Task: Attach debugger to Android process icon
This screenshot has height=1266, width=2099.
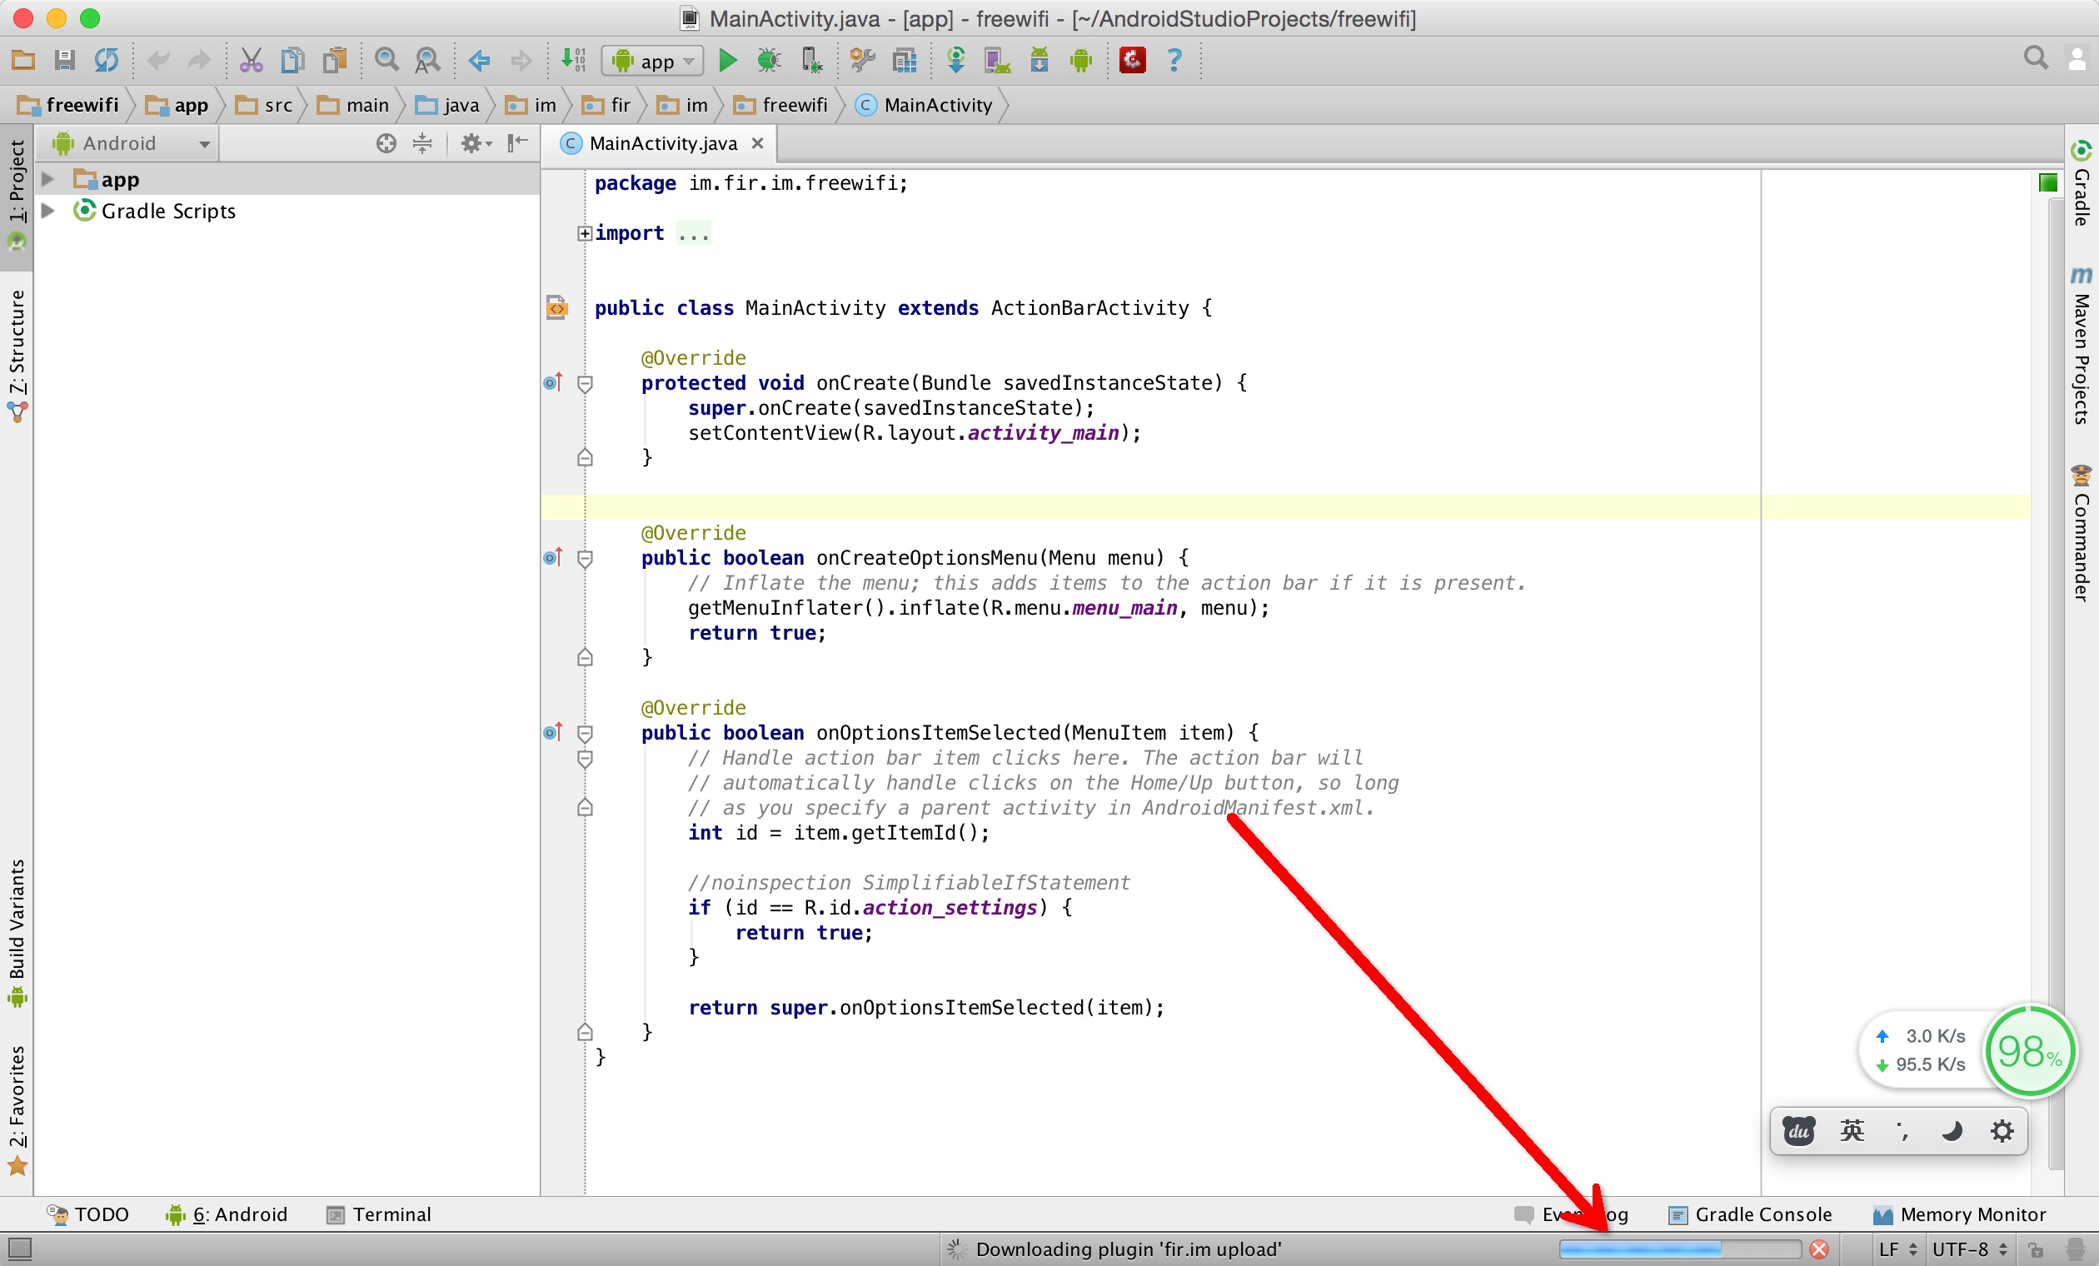Action: click(x=811, y=61)
